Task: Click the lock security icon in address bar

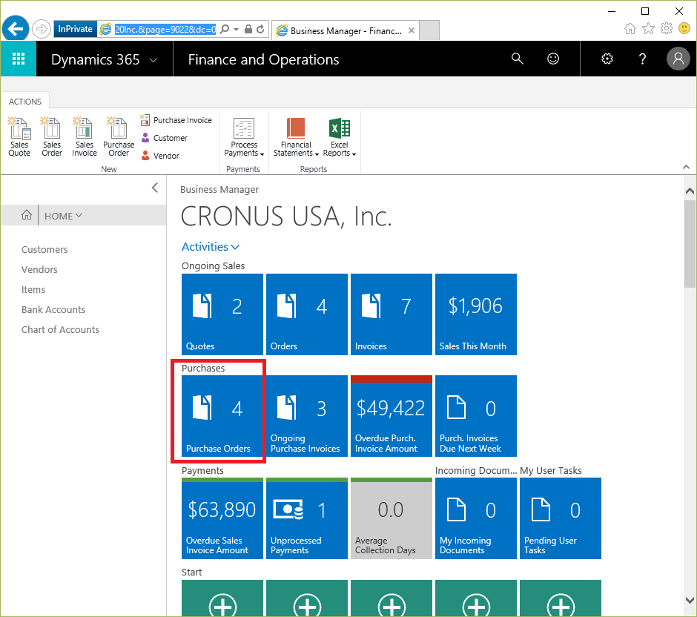Action: point(248,29)
